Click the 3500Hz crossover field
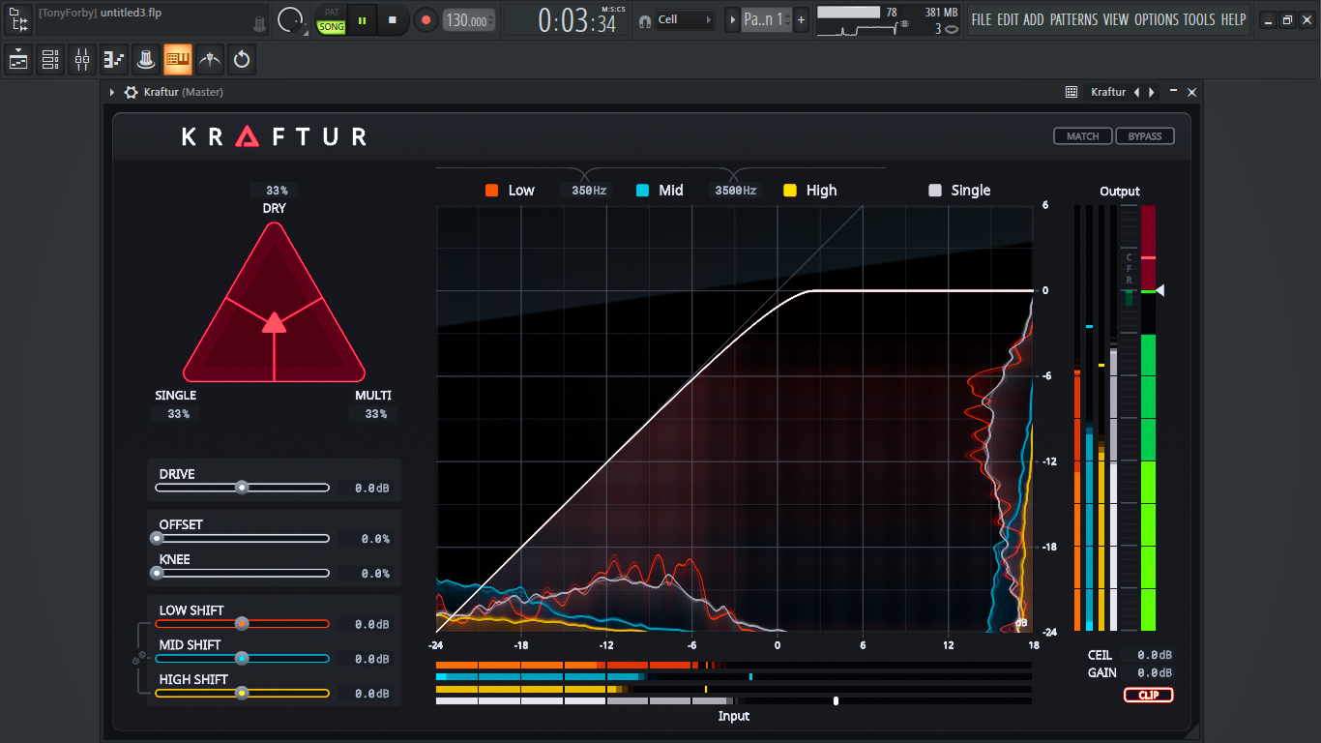This screenshot has height=743, width=1321. pos(735,191)
